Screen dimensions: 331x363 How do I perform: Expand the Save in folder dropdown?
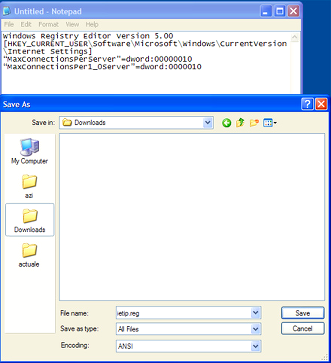[208, 122]
